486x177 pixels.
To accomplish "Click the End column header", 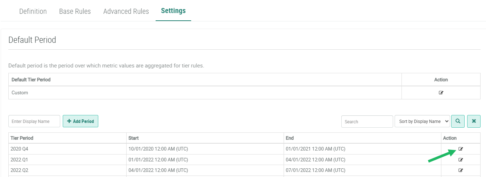I will (290, 138).
